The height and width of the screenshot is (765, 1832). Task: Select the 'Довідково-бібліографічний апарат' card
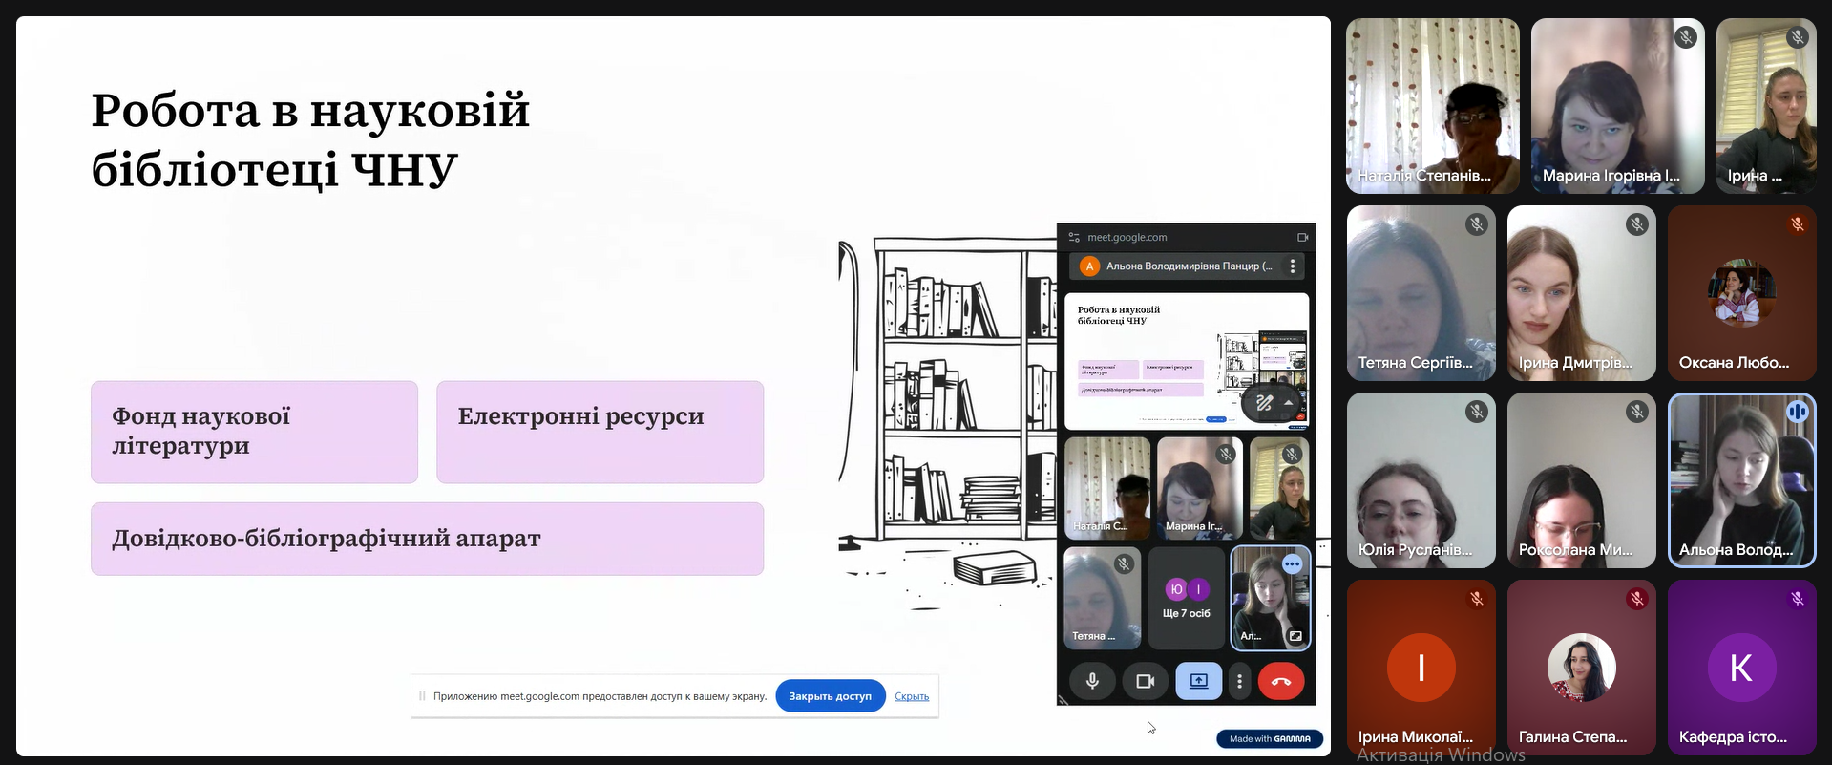(428, 539)
